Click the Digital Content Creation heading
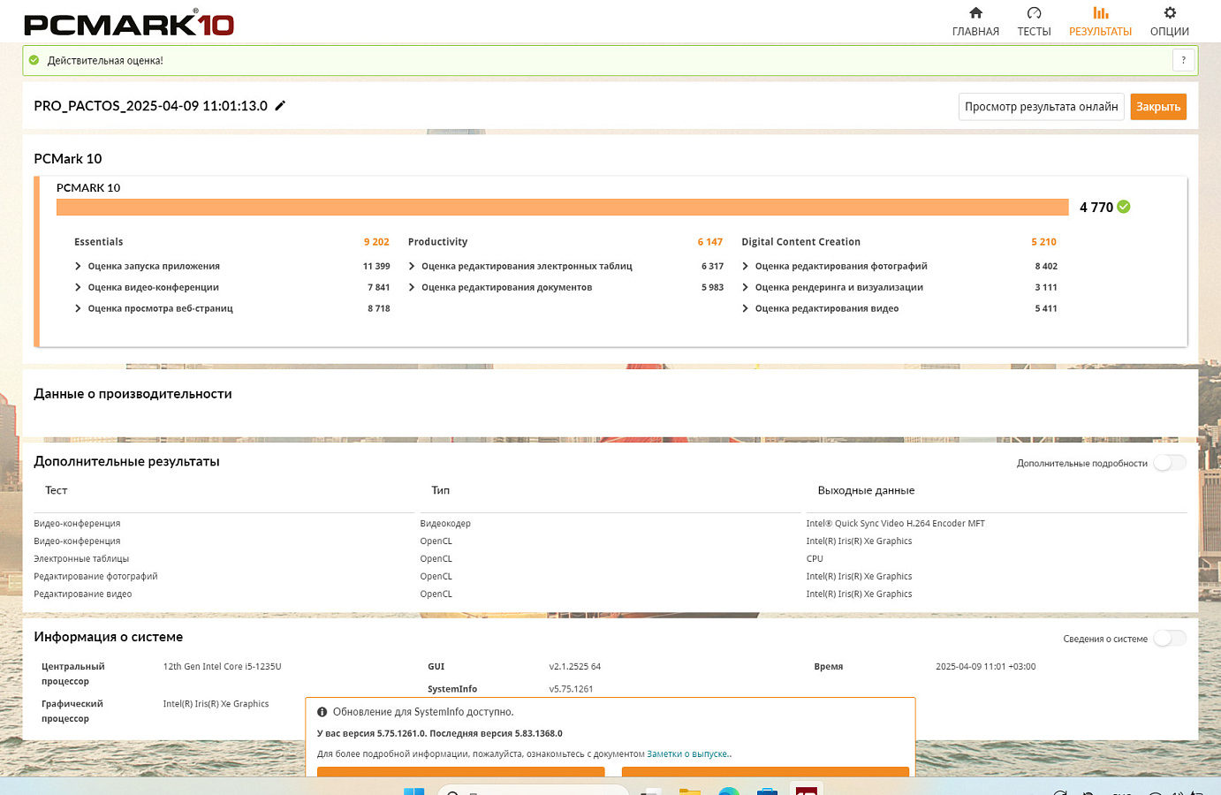Image resolution: width=1221 pixels, height=795 pixels. 801,242
